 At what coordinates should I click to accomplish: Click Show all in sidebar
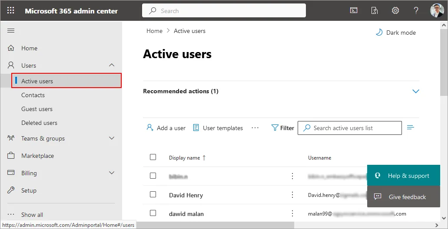32,215
